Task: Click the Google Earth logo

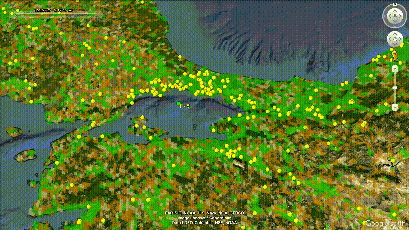Action: (x=386, y=223)
